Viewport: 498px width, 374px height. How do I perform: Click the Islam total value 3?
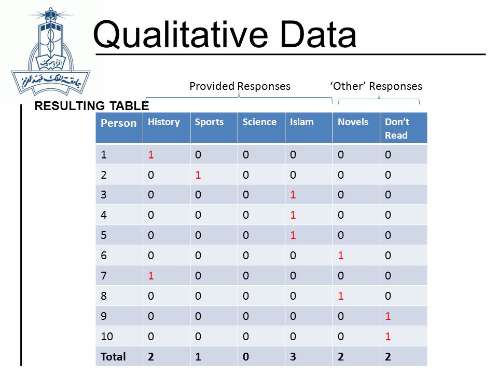tap(293, 357)
